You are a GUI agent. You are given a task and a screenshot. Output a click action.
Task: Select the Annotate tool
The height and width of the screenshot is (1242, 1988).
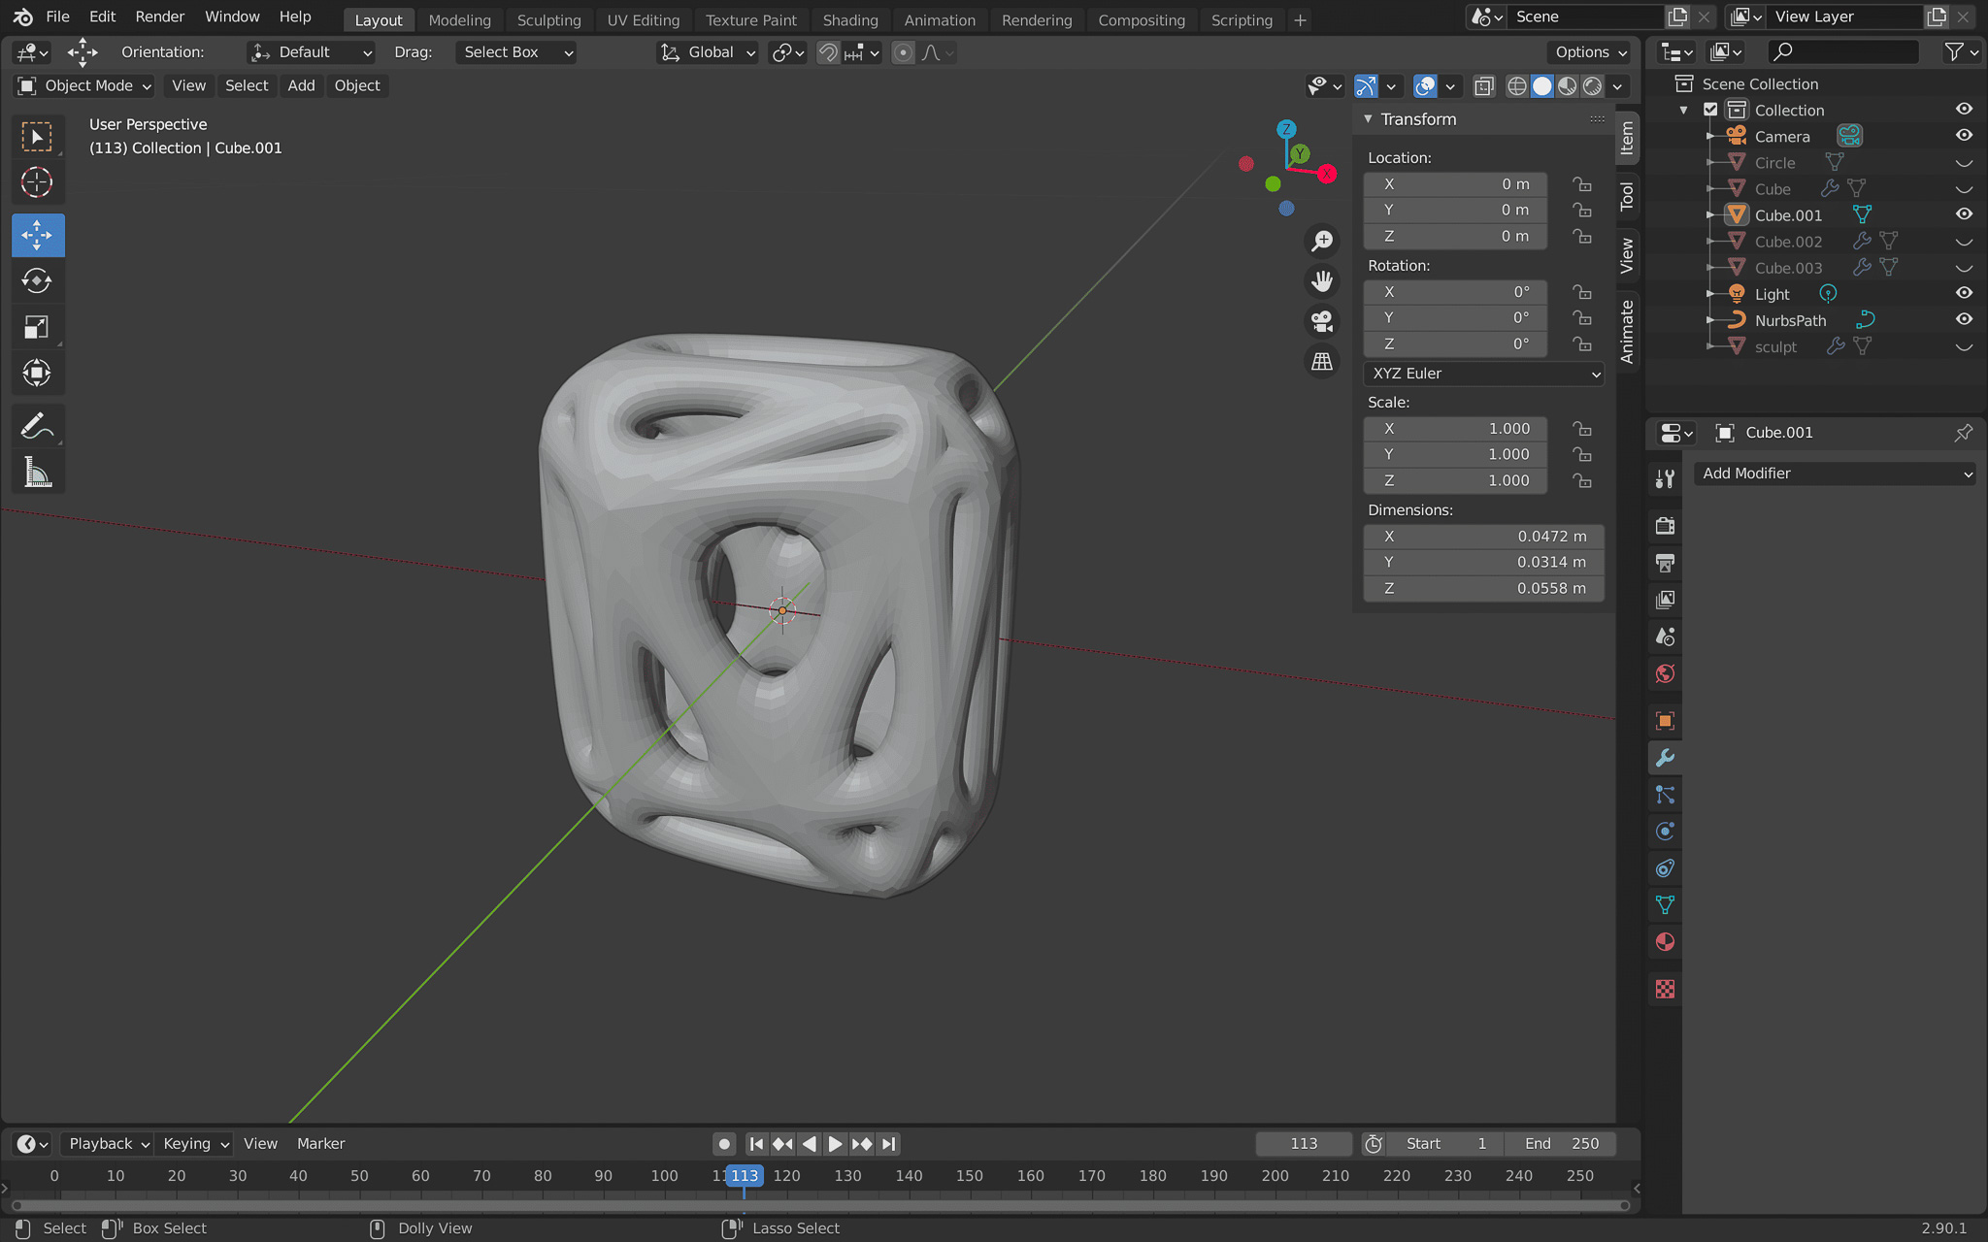(37, 426)
